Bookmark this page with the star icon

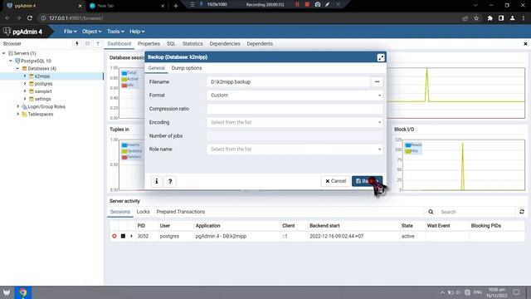pyautogui.click(x=476, y=18)
